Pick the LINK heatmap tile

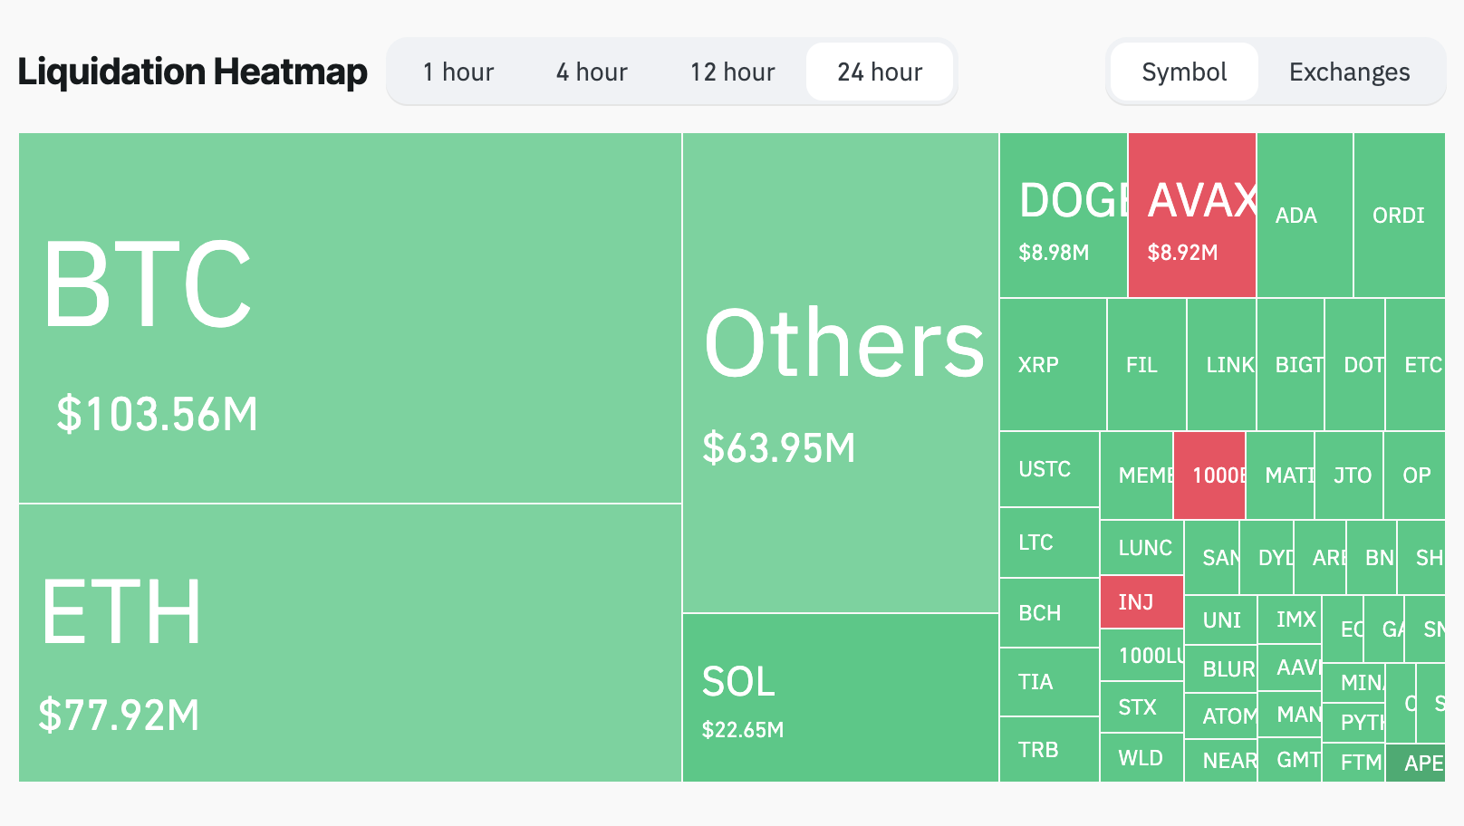coord(1222,365)
